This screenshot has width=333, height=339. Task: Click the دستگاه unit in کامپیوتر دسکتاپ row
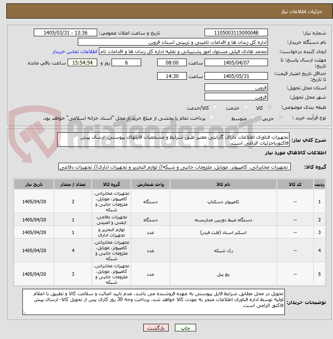[150, 202]
